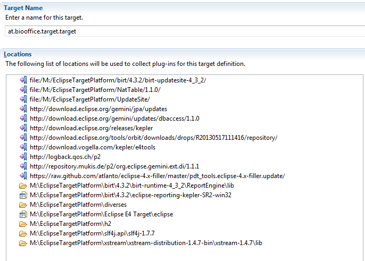Select the eclipse-reporting-kepler-SR2-win32 installation row
Viewport: 365px width, 261px height.
pyautogui.click(x=130, y=195)
